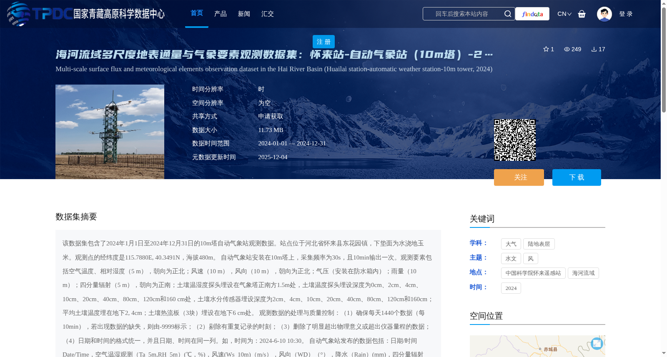Click the 数据集摘要 heading
Image resolution: width=667 pixels, height=357 pixels.
(x=76, y=217)
